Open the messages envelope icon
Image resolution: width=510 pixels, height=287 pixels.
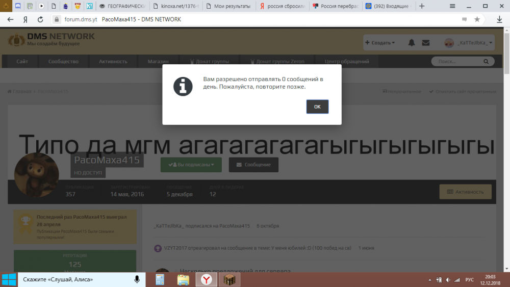pyautogui.click(x=426, y=43)
